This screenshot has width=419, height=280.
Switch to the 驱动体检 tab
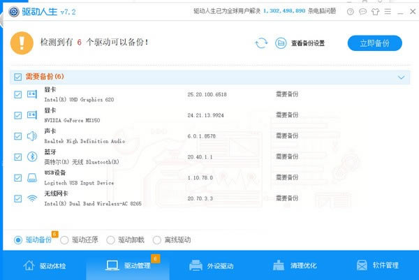[x=45, y=266]
